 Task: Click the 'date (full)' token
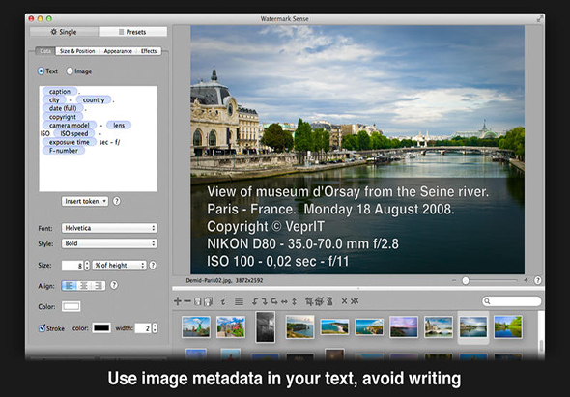coord(63,108)
